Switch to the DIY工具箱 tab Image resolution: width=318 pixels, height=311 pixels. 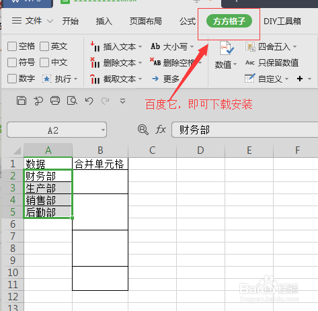[x=282, y=21]
